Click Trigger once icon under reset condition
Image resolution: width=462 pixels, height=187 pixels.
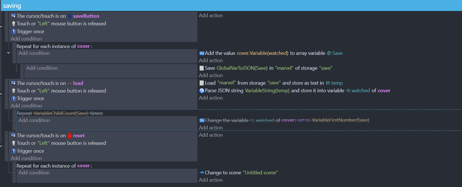[13, 151]
